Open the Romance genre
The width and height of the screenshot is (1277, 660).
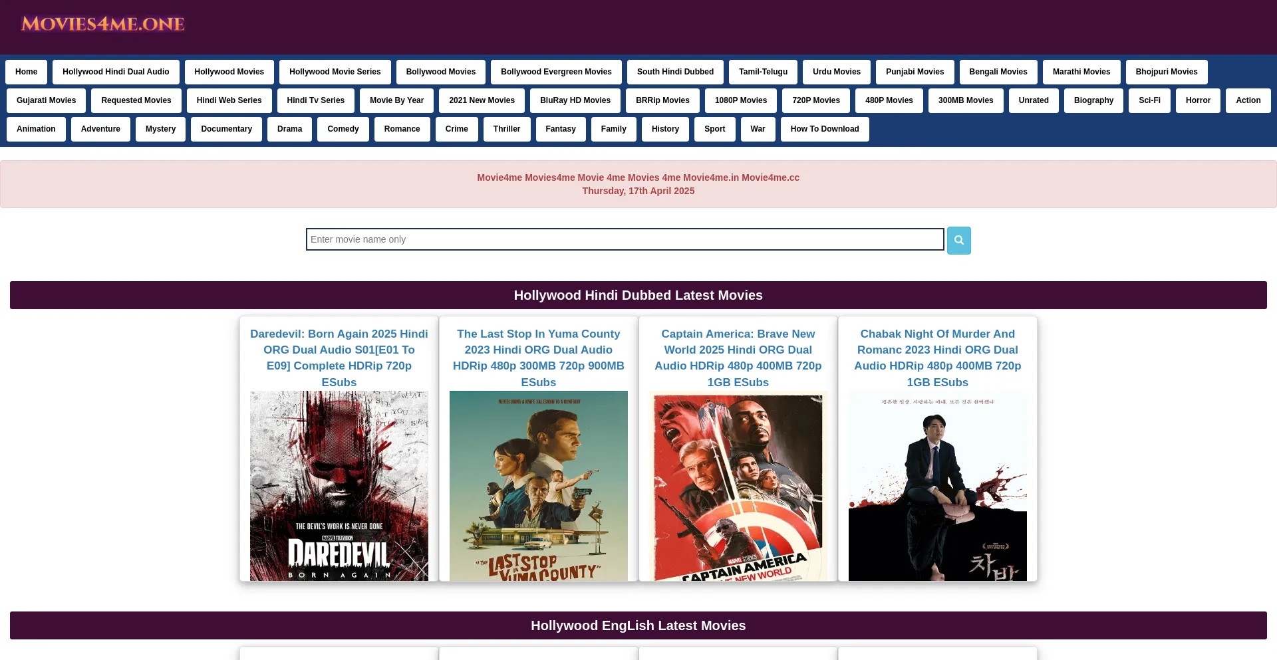coord(402,129)
